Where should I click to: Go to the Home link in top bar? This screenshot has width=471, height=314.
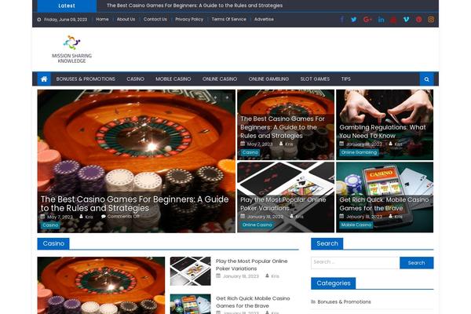[x=102, y=19]
